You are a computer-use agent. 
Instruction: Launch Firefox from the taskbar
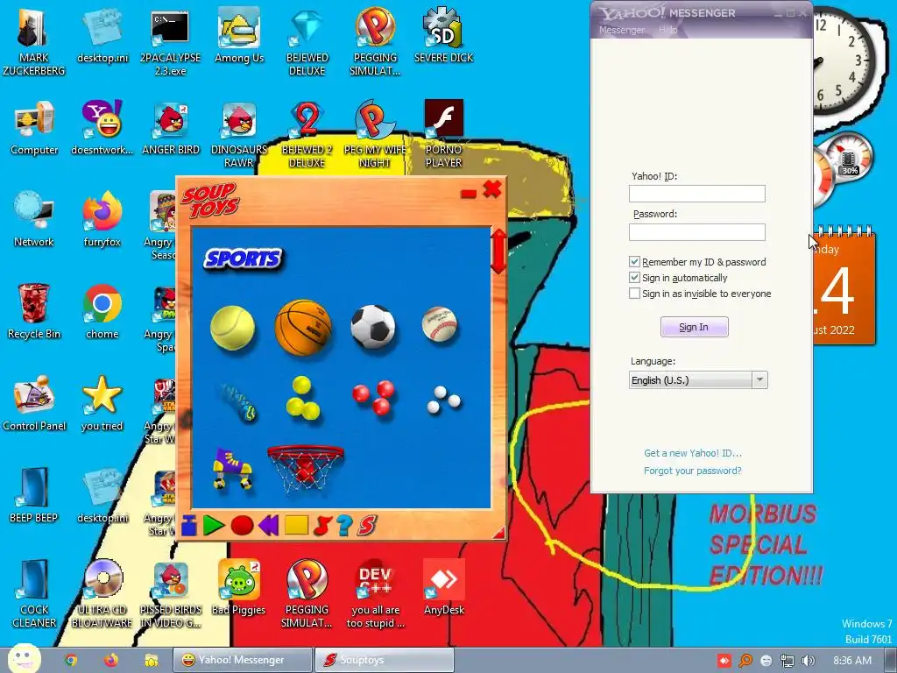[x=111, y=660]
